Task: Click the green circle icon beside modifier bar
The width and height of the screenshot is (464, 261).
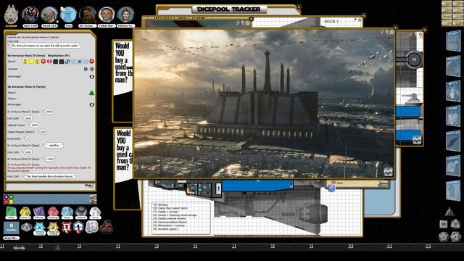Action: [x=12, y=196]
